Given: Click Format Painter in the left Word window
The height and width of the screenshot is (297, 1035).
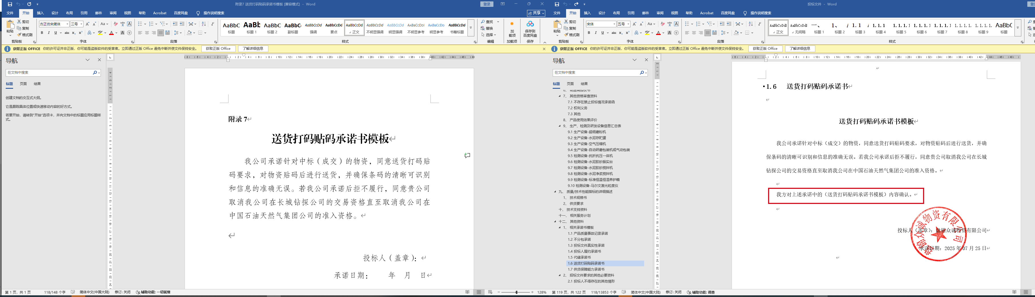Looking at the screenshot, I should point(25,35).
